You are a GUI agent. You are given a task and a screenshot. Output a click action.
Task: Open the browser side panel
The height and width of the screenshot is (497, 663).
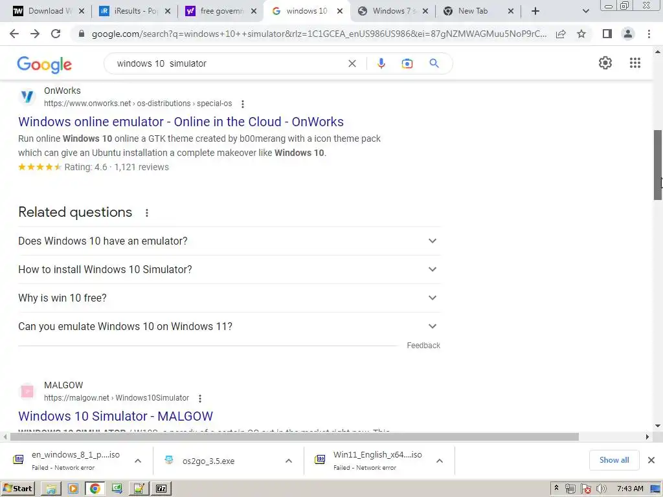(607, 34)
